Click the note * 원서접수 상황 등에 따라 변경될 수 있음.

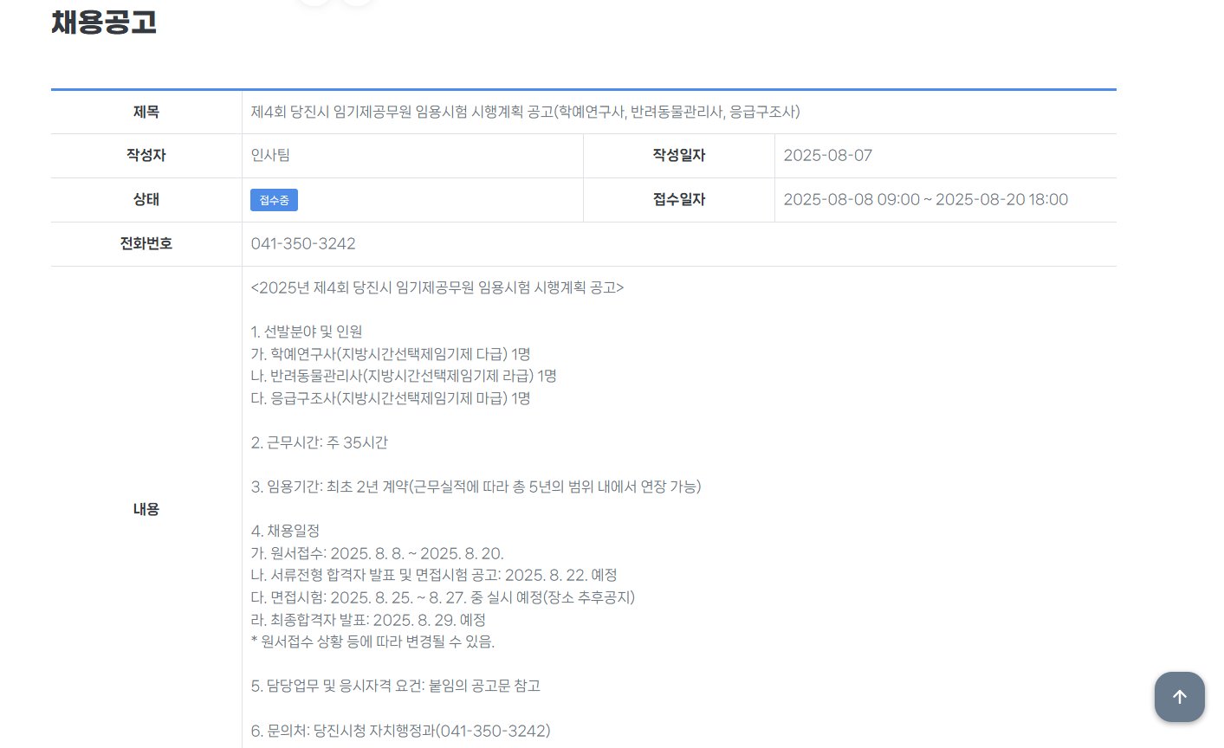[372, 642]
